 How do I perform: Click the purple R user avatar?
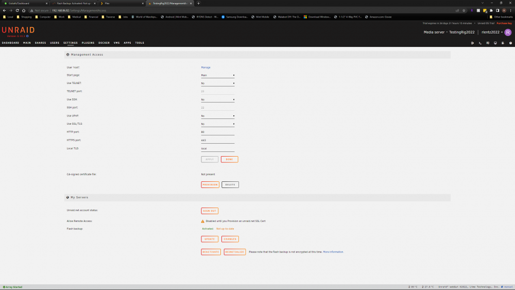[508, 32]
